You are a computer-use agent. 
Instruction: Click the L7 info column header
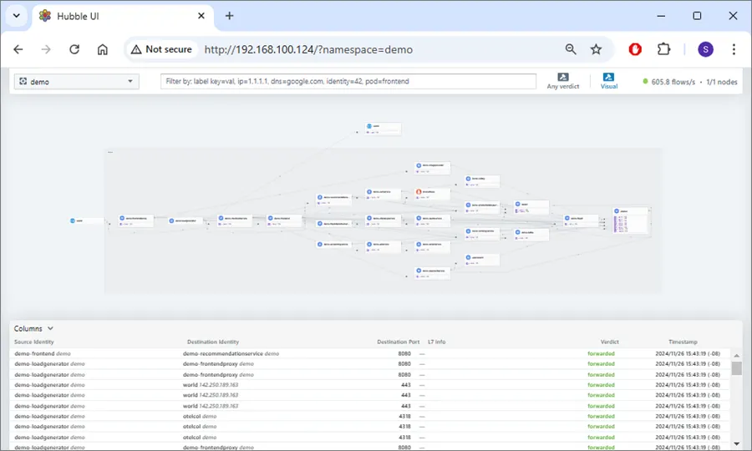click(x=436, y=342)
